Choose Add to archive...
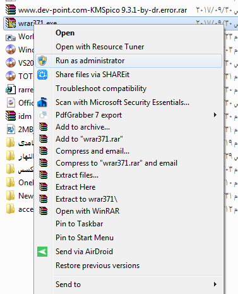The width and height of the screenshot is (238, 294). 129,127
